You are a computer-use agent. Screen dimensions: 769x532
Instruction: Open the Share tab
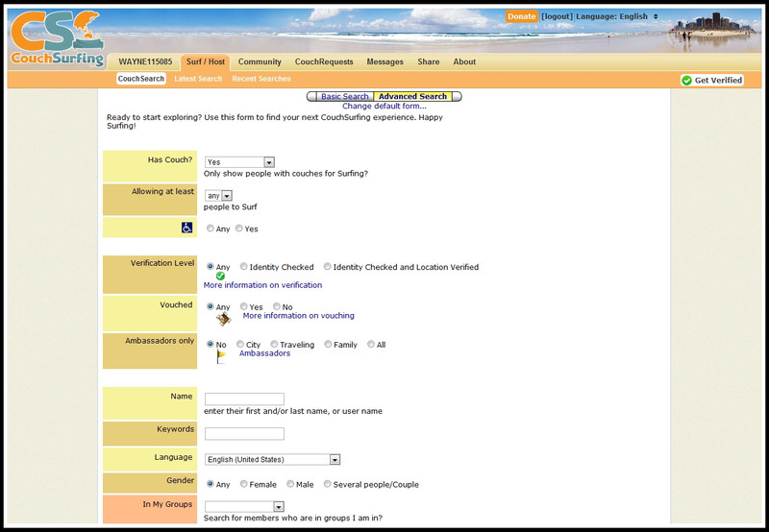pyautogui.click(x=429, y=61)
